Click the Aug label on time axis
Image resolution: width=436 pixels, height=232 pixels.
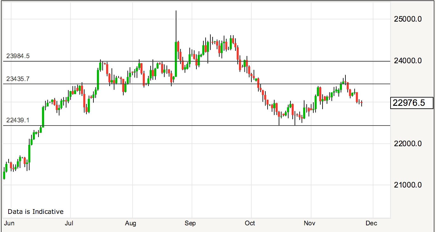click(130, 223)
